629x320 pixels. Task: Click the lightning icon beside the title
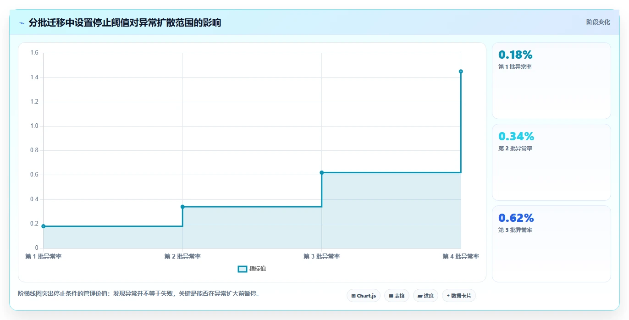point(22,23)
